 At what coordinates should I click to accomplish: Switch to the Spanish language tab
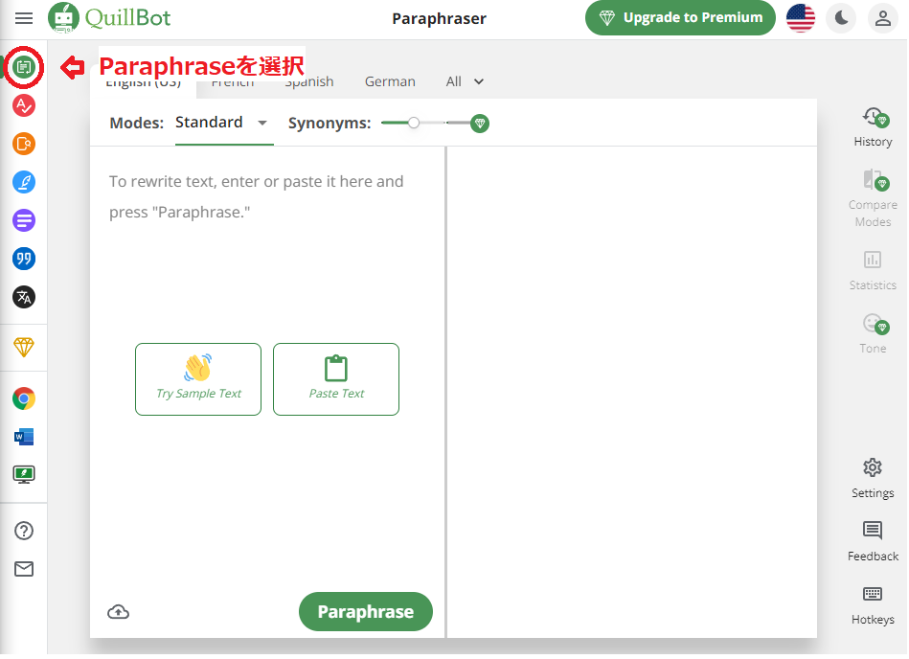point(309,82)
